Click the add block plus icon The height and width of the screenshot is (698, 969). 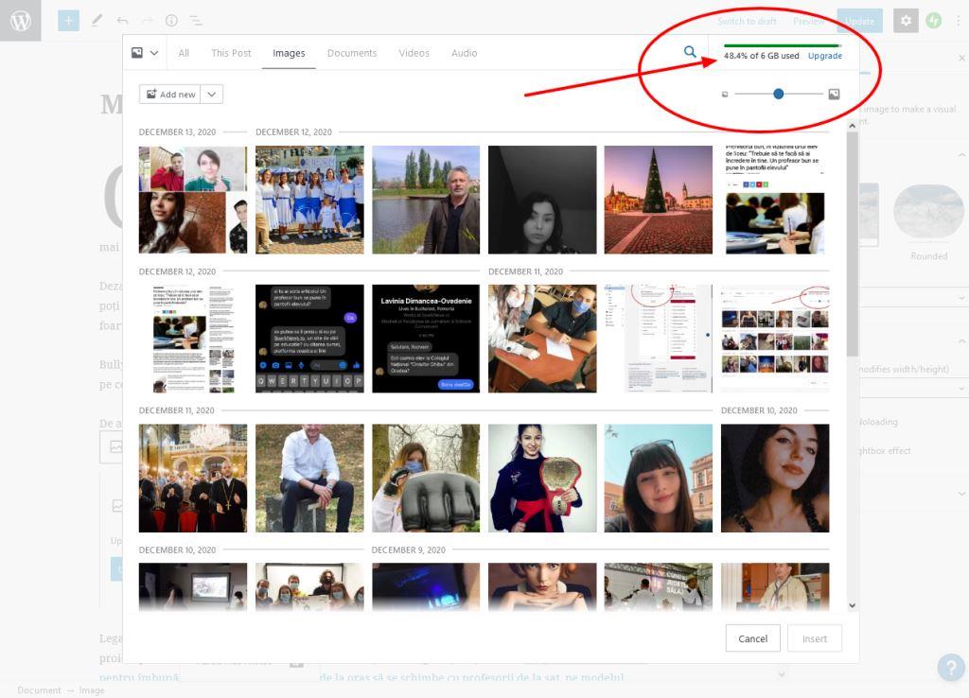pyautogui.click(x=68, y=21)
